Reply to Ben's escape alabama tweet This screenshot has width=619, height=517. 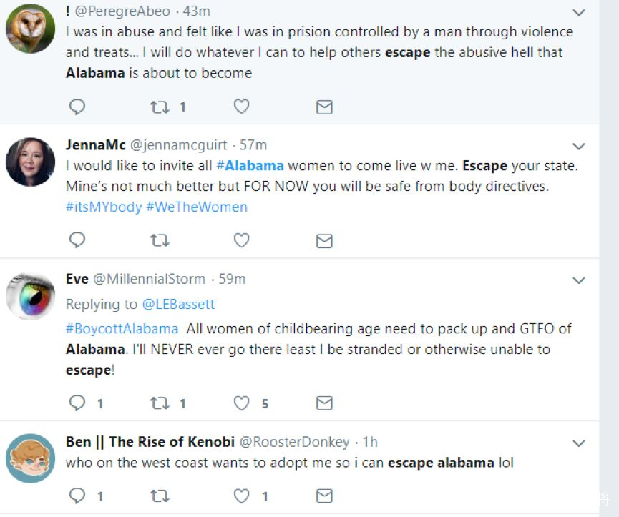[x=77, y=495]
